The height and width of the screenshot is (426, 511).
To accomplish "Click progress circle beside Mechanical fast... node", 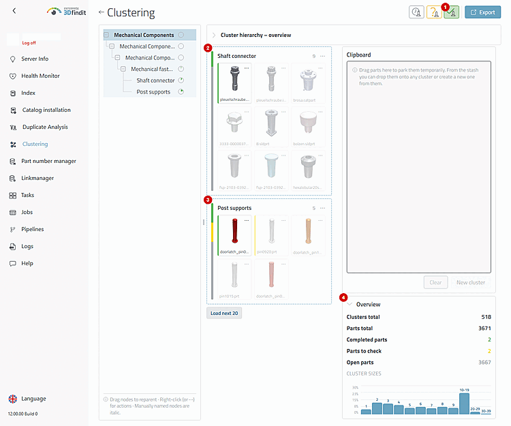I will point(181,69).
